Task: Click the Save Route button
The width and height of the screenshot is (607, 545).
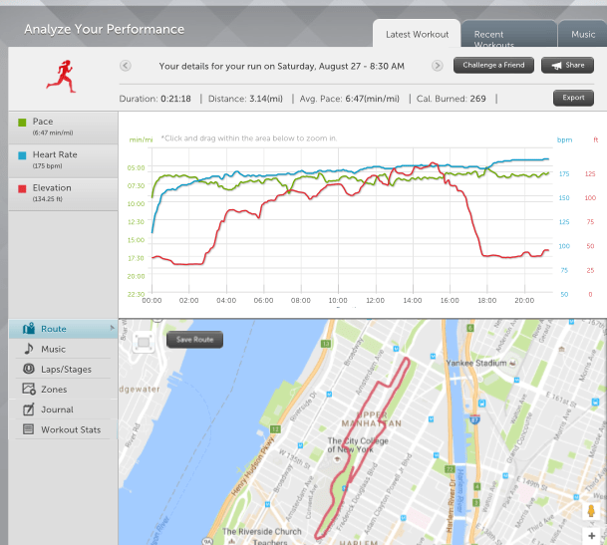Action: 195,340
